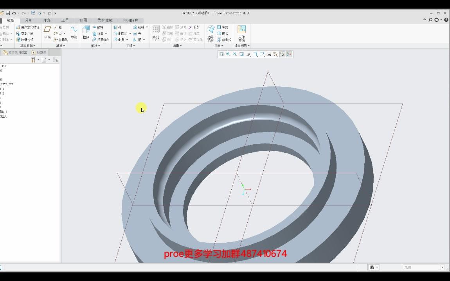Click the 边界混合 boundary blend icon
The image size is (450, 281).
pos(211,32)
